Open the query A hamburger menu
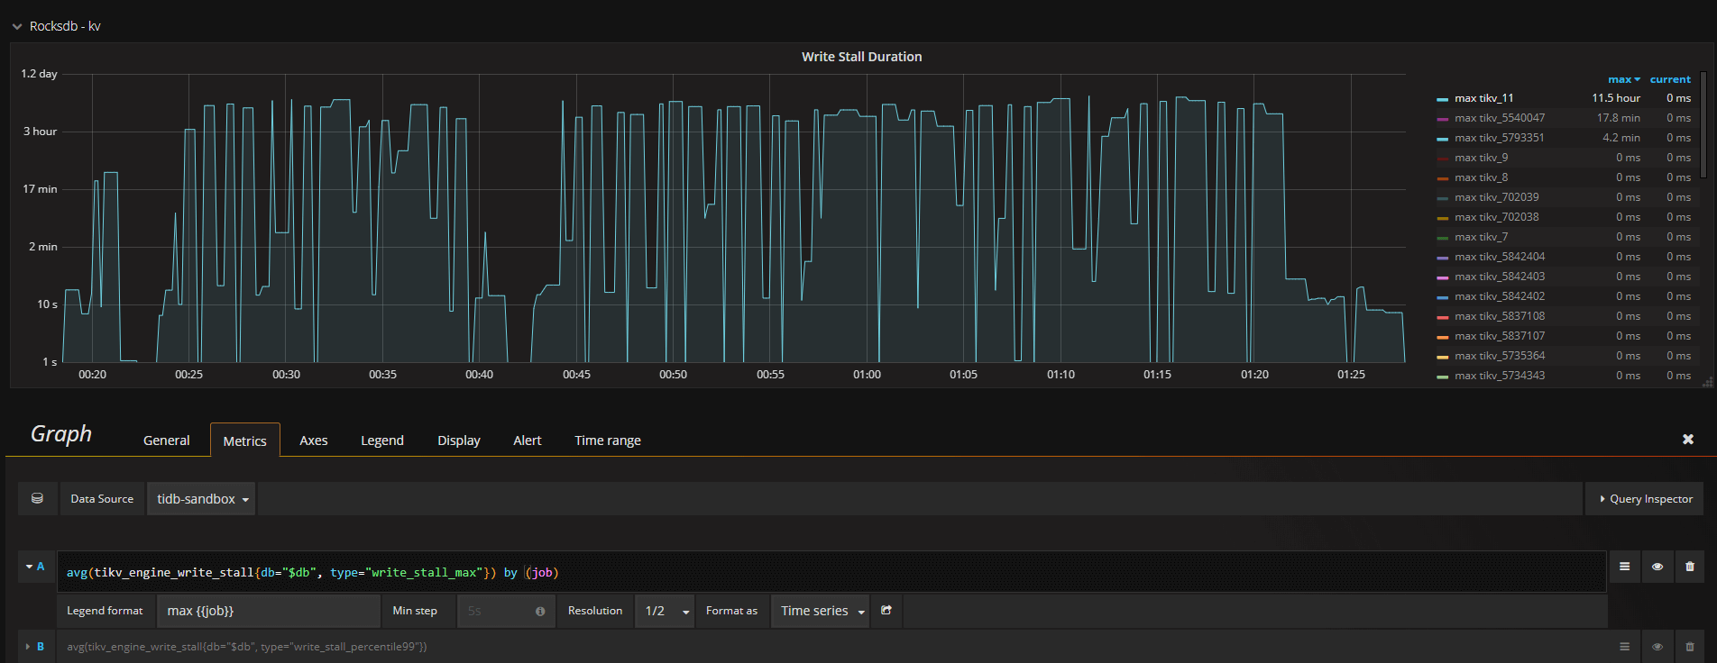This screenshot has width=1717, height=663. coord(1624,567)
